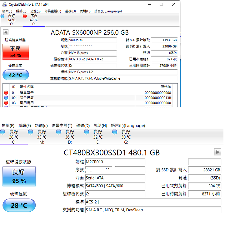This screenshot has height=226, width=225.
Task: Open the 檔案(F) menu in lower window
Action: pyautogui.click(x=8, y=125)
